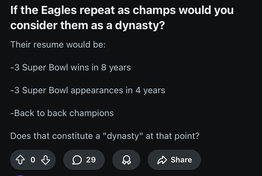Click the Share label text
This screenshot has width=262, height=176.
tap(181, 160)
